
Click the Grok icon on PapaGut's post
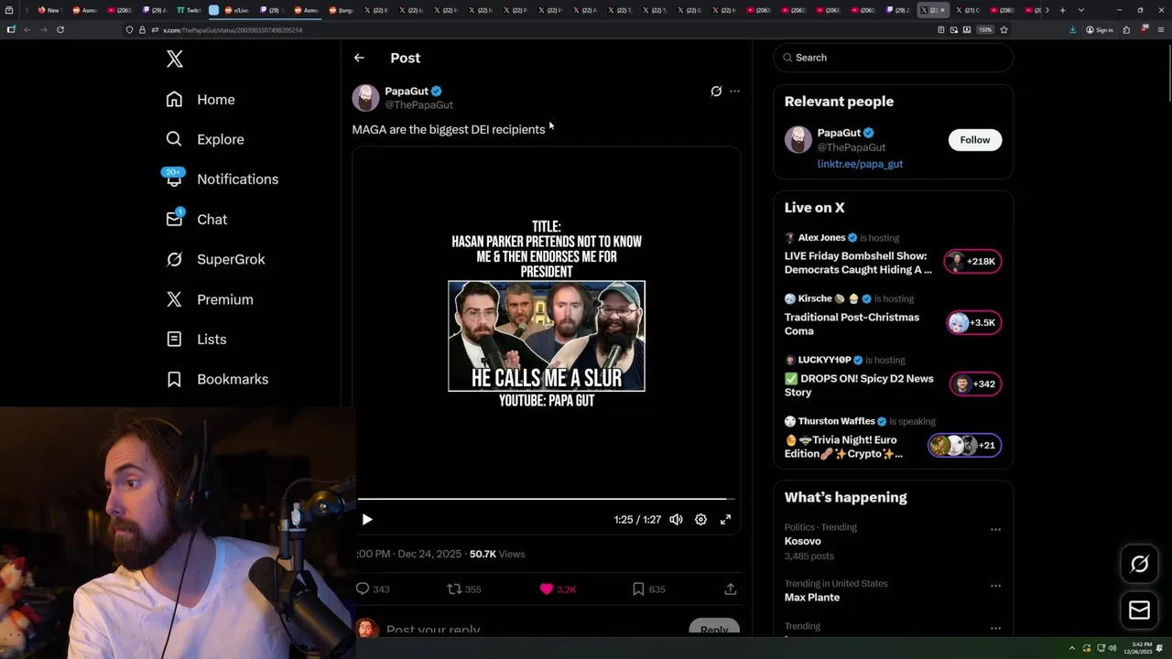716,92
